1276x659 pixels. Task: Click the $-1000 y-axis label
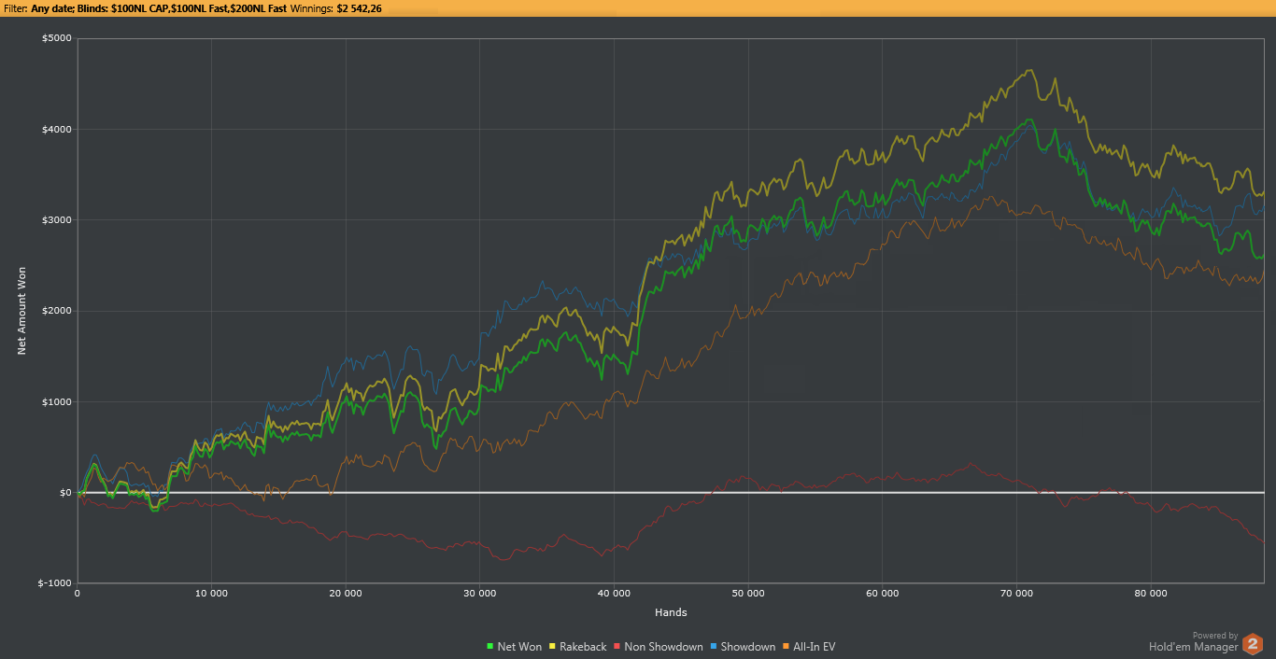click(53, 583)
